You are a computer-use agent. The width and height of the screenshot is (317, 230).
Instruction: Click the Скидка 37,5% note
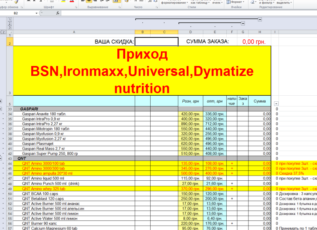click(x=291, y=174)
